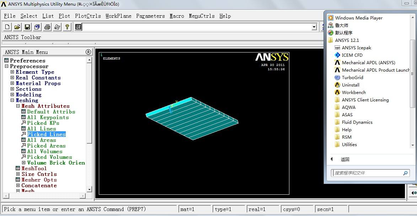Open Default Attribs dialog item
This screenshot has width=417, height=216.
[x=51, y=112]
